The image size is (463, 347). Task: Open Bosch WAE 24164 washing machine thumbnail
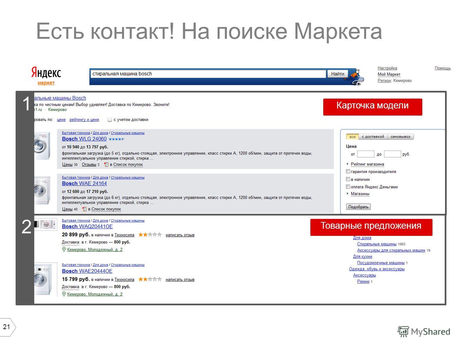pos(42,190)
